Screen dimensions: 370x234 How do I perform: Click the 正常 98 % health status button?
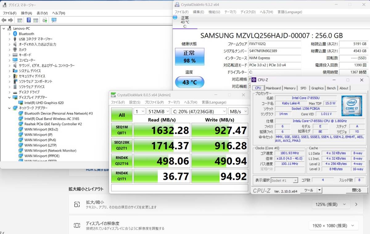click(190, 57)
